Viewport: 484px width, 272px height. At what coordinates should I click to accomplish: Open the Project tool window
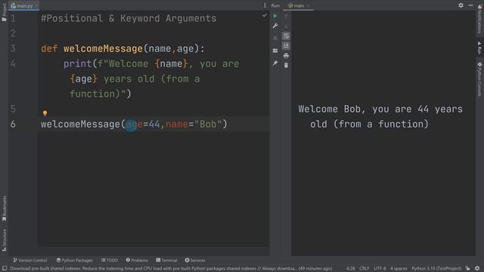click(x=4, y=12)
